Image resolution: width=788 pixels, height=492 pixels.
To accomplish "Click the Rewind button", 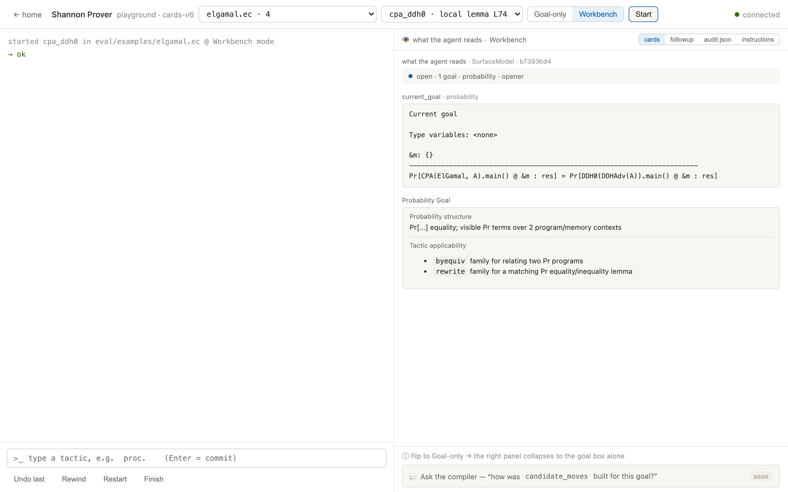I will [74, 479].
